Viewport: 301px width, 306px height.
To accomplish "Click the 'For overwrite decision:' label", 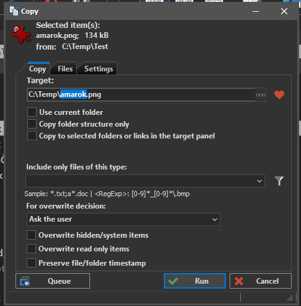I will [x=66, y=206].
